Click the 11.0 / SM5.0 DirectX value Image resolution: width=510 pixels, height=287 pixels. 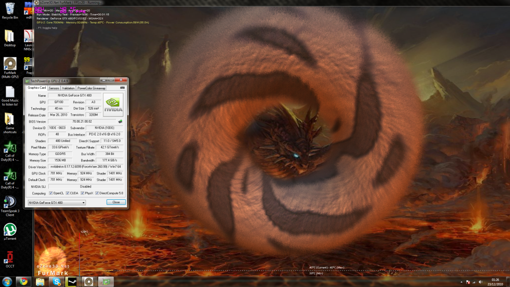112,141
